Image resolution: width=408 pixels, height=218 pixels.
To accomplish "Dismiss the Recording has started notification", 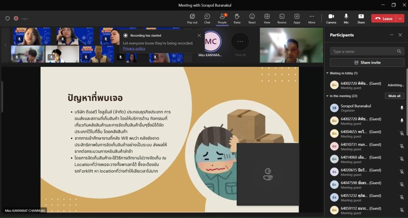I will tap(199, 35).
